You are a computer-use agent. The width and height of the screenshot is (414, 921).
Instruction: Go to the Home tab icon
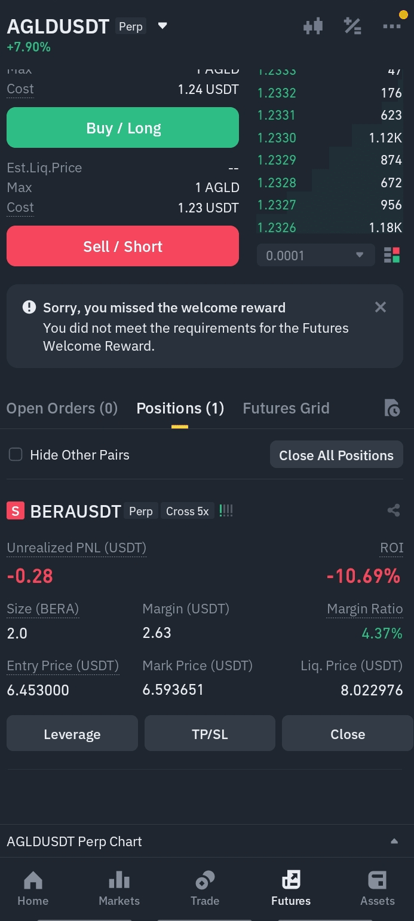(33, 880)
